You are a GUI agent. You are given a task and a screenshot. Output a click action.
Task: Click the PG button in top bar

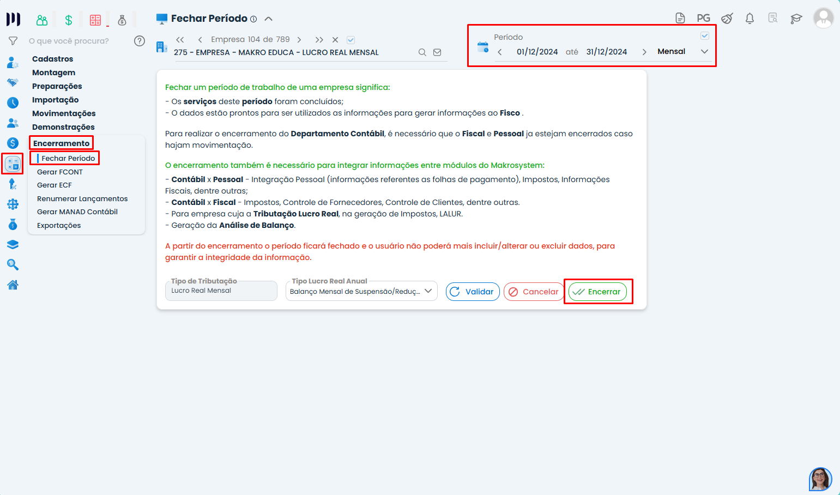[703, 18]
